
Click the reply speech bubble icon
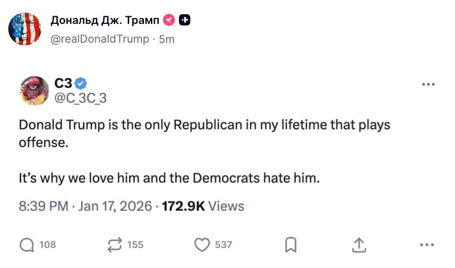27,245
